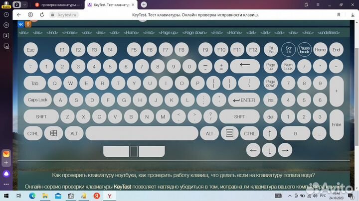Open sidebar screenshot tool icon
Screen dimensions: 359x201
click(x=6, y=46)
